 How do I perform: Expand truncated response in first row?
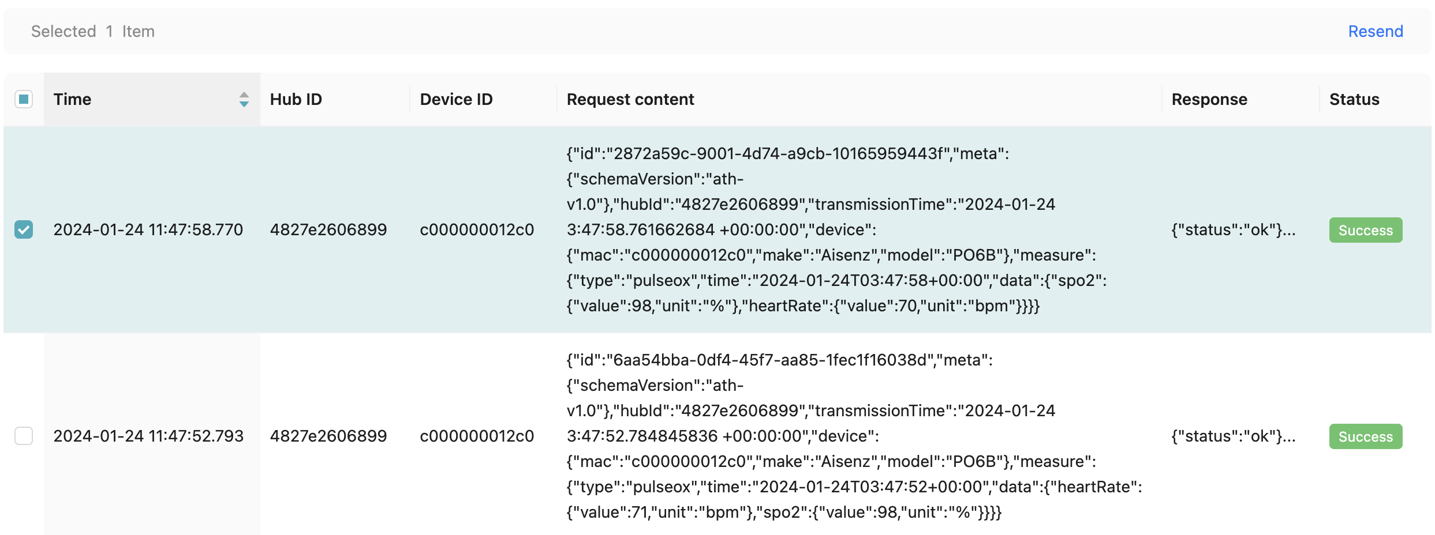pyautogui.click(x=1234, y=229)
